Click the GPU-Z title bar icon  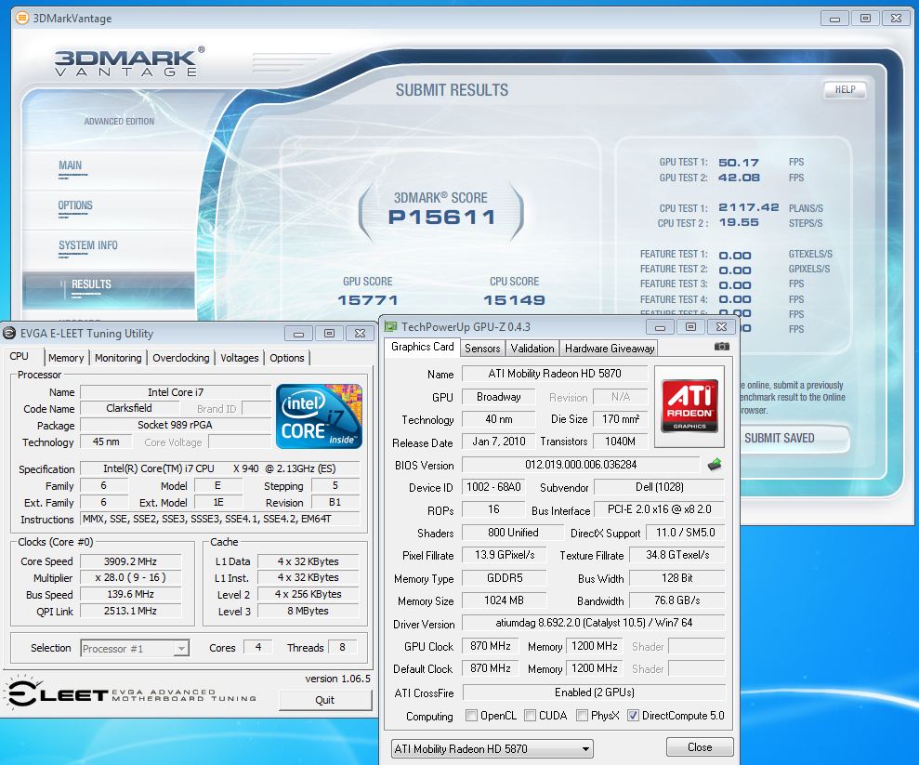(391, 326)
